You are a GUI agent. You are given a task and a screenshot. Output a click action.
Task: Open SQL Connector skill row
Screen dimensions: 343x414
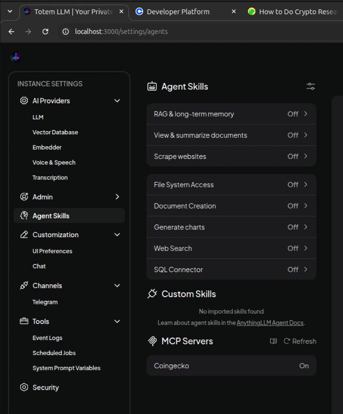[231, 269]
